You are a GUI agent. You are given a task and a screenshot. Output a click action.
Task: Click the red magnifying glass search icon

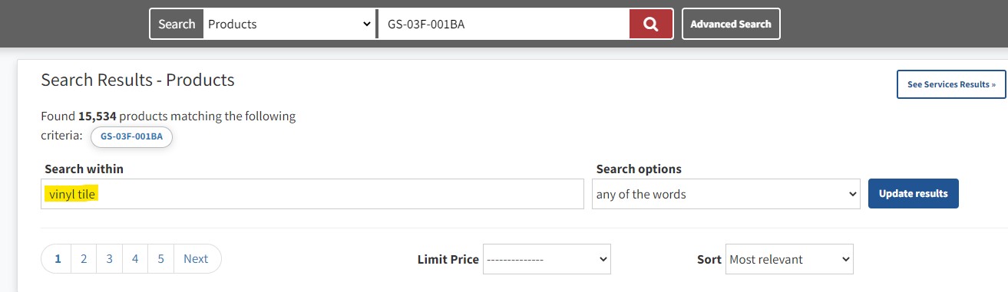(651, 24)
